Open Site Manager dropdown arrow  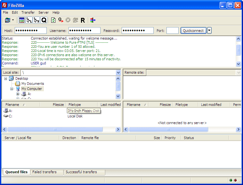coord(13,20)
